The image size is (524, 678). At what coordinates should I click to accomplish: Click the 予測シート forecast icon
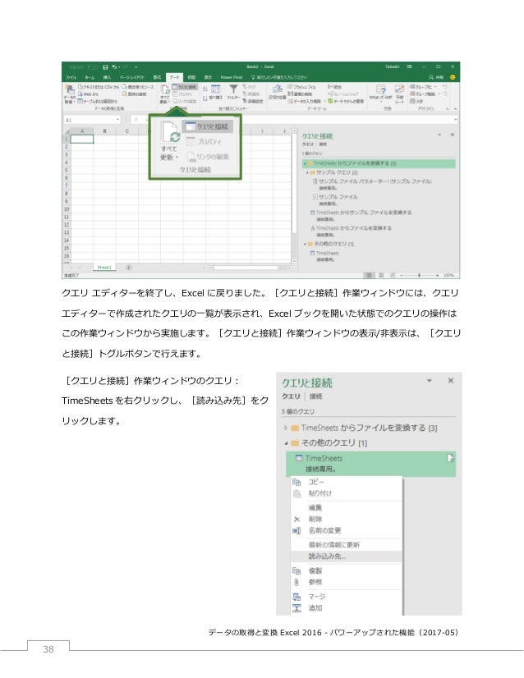coord(400,94)
